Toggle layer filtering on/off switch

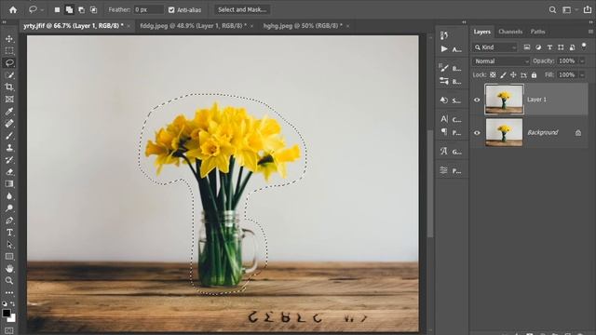(x=584, y=47)
